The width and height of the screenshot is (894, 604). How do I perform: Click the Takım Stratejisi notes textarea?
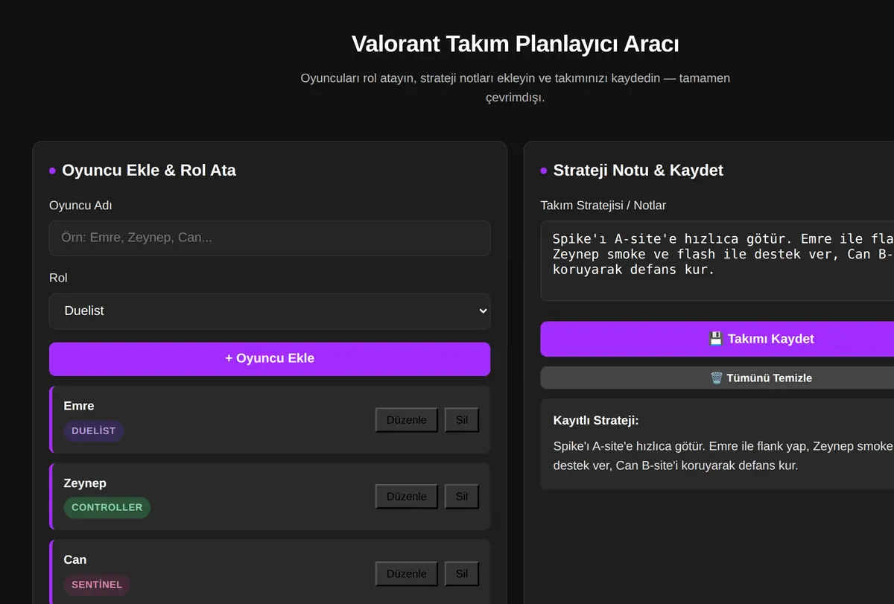tap(717, 261)
